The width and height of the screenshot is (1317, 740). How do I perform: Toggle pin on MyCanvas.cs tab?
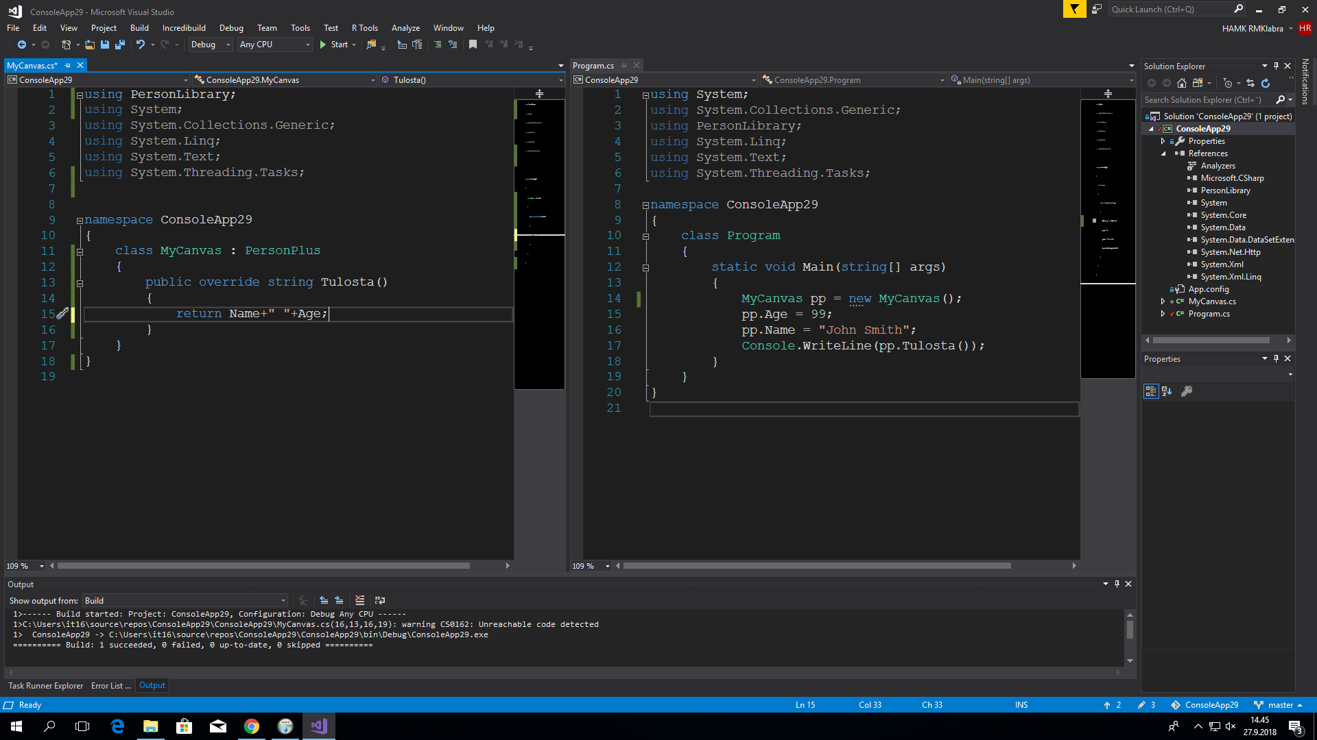pos(67,66)
